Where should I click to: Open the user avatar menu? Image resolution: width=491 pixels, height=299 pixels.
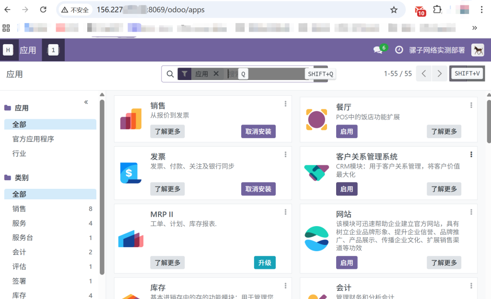tap(478, 50)
